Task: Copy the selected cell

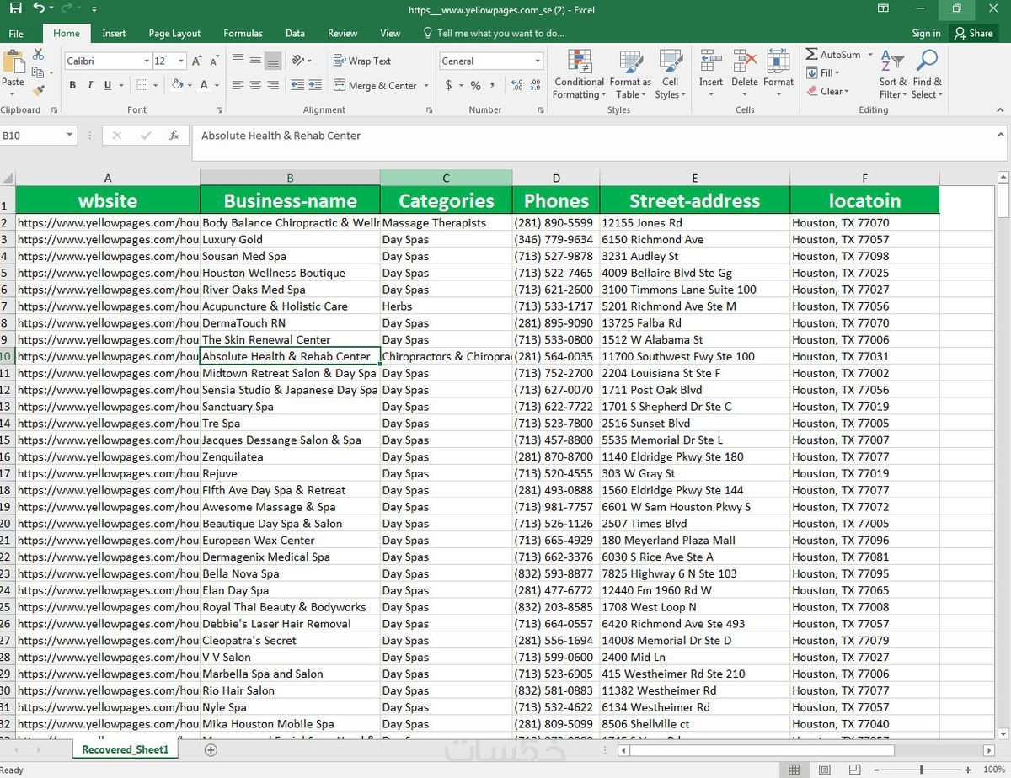Action: coord(38,72)
